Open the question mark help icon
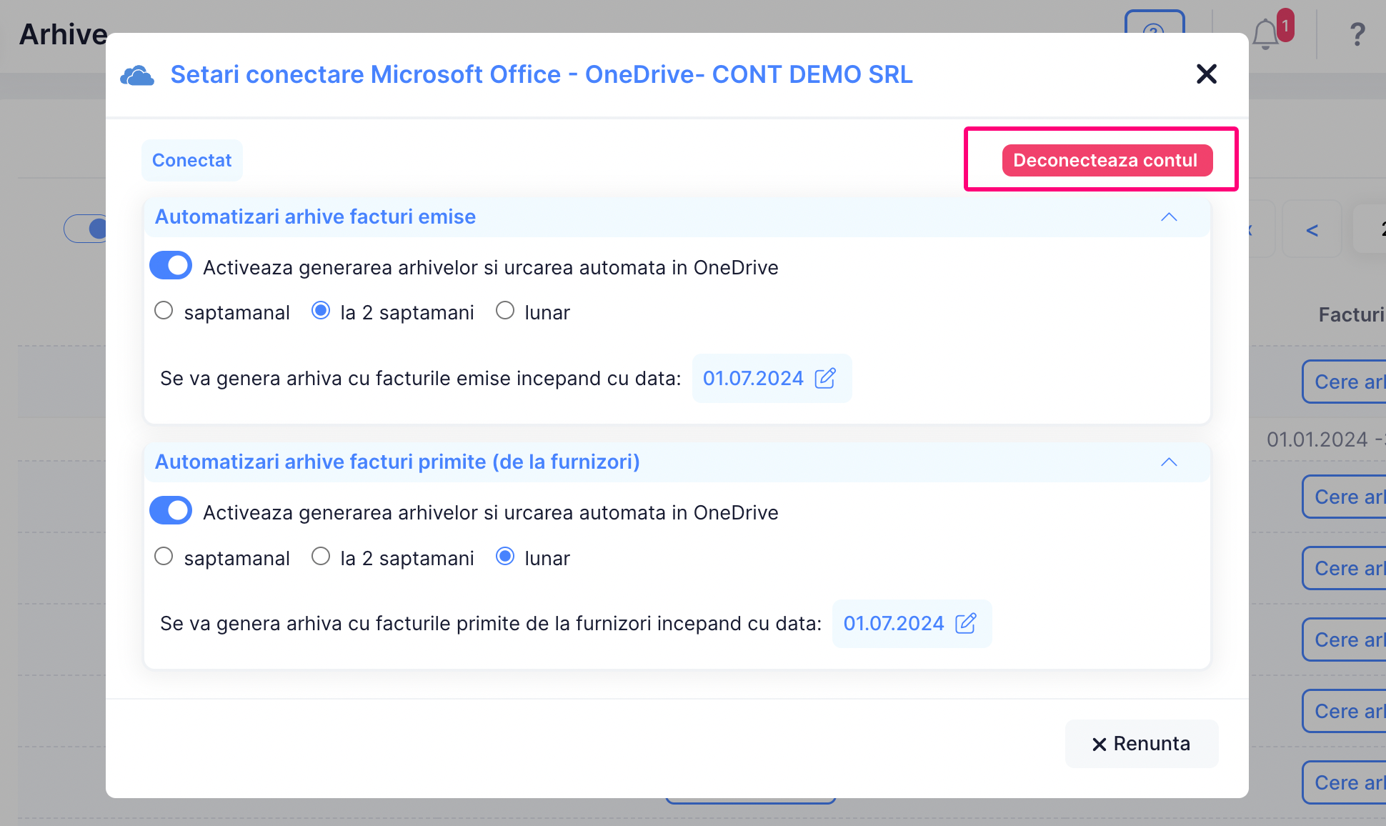Viewport: 1386px width, 826px height. tap(1357, 34)
